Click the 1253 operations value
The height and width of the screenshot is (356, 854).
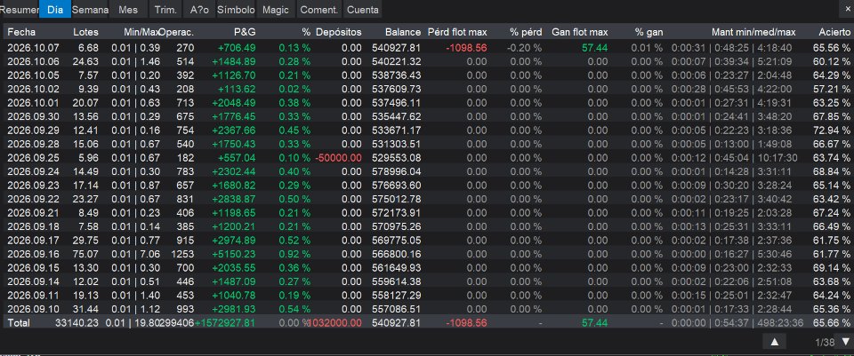tap(182, 254)
